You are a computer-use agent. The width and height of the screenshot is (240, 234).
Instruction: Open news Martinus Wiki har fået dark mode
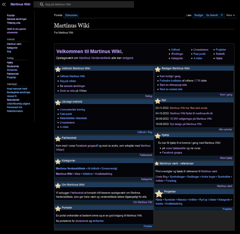tap(189, 108)
